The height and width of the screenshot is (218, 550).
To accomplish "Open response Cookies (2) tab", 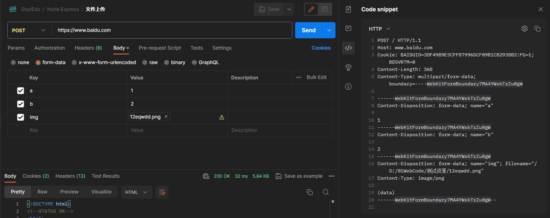I will coord(36,176).
